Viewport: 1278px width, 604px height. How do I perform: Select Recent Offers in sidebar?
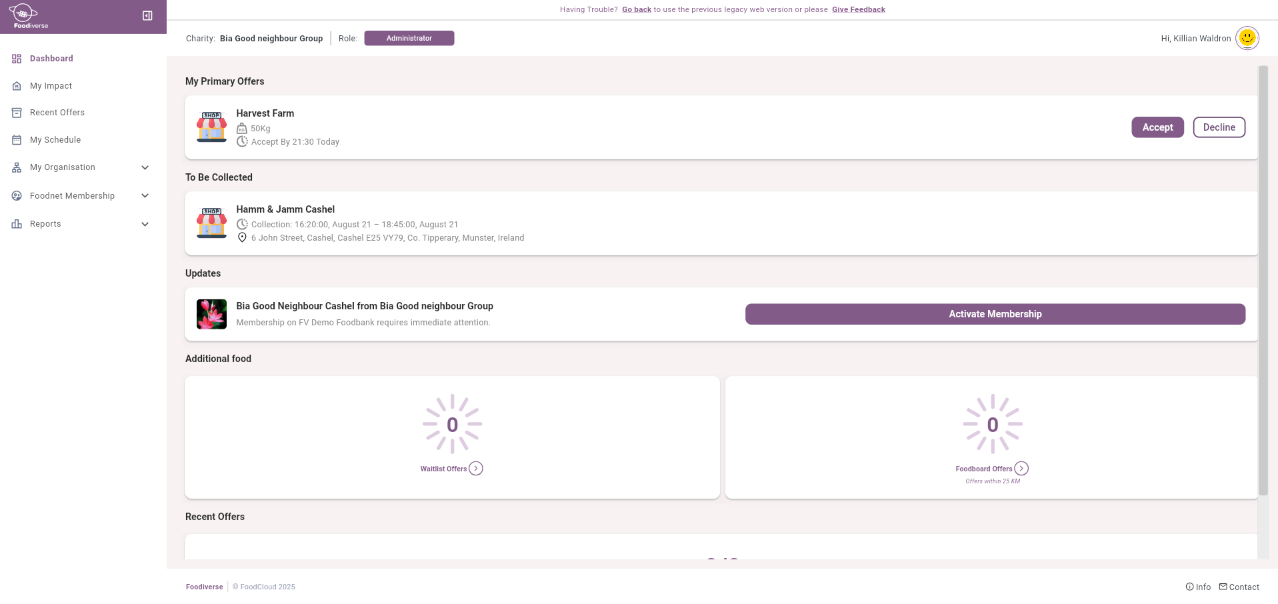click(57, 113)
